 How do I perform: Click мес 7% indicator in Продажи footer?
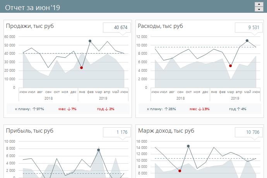tap(67, 109)
